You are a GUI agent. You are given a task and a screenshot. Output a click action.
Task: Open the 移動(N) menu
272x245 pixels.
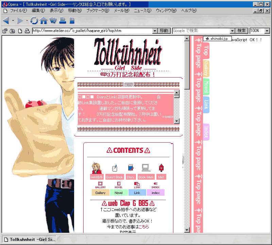75,11
